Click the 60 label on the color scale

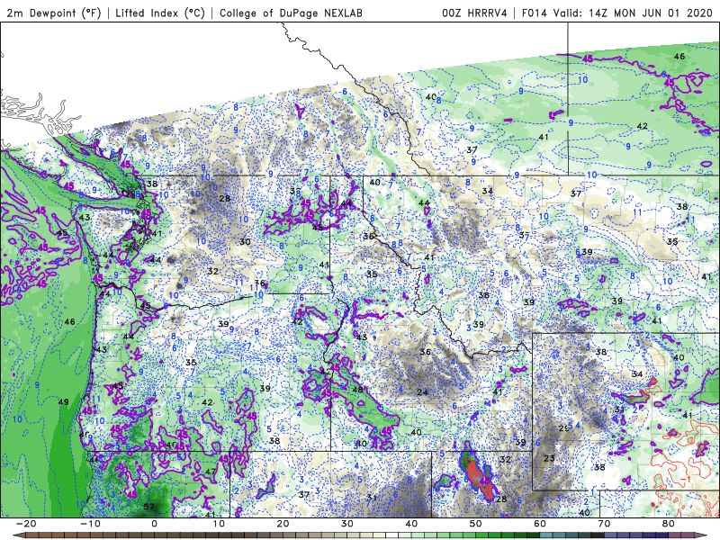coord(540,524)
